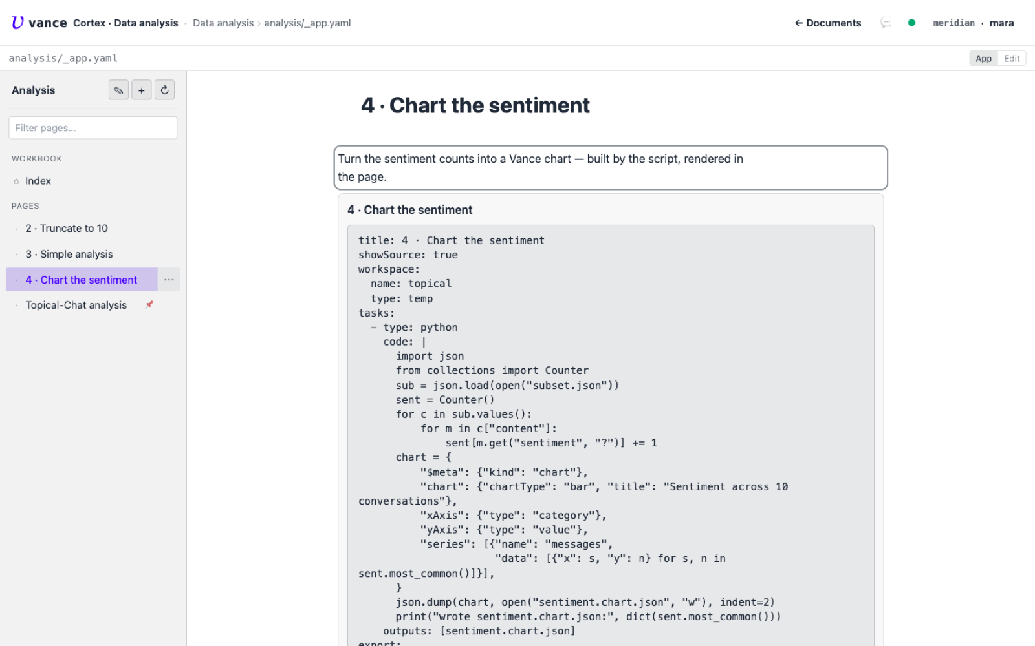The width and height of the screenshot is (1035, 646).
Task: Click the 'sent = Counter()' code line
Action: (445, 400)
